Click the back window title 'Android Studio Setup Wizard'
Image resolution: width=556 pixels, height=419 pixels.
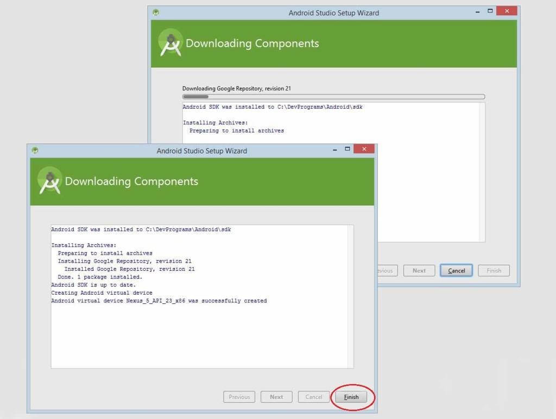(334, 13)
